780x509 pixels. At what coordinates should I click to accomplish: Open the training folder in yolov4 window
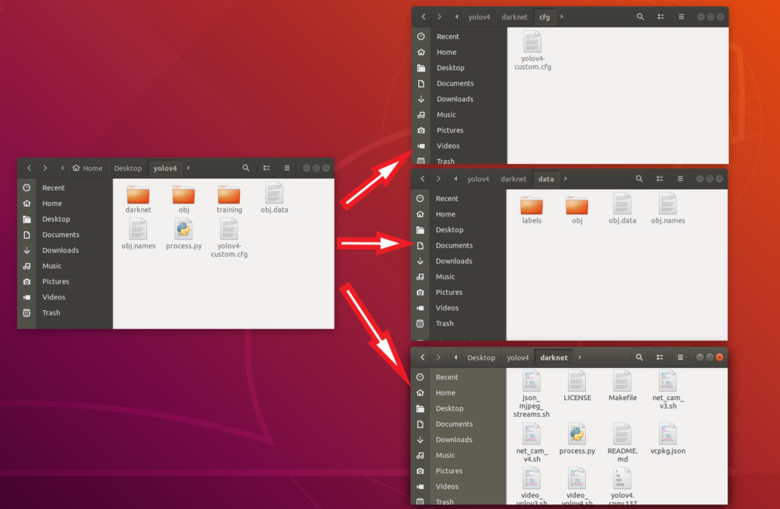tap(229, 199)
